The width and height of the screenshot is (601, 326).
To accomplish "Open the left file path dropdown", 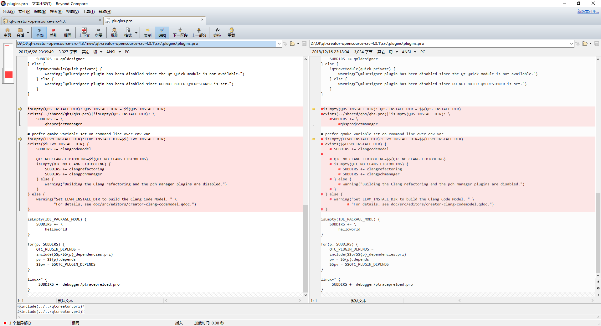I will [279, 44].
